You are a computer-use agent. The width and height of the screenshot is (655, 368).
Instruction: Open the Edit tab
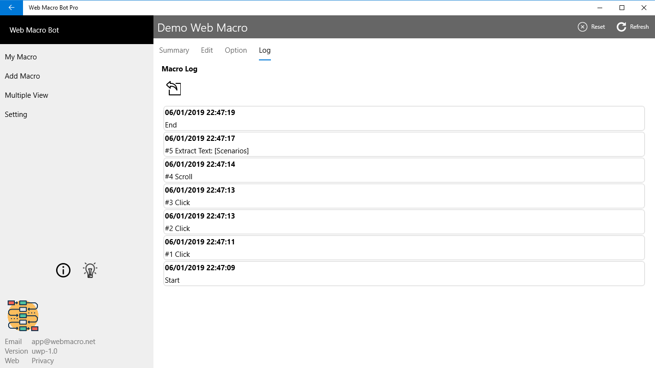(x=207, y=50)
